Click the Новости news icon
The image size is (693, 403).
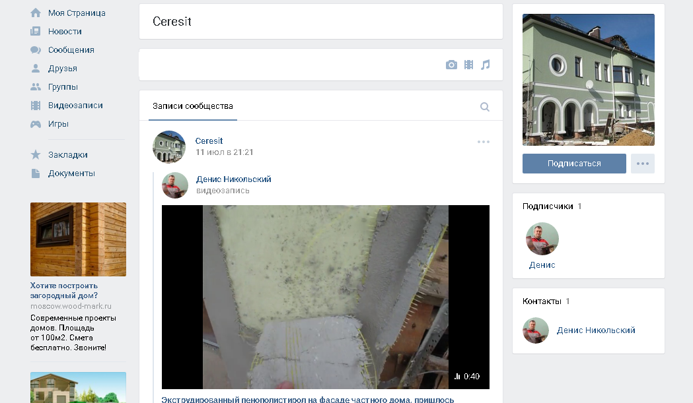click(x=36, y=32)
